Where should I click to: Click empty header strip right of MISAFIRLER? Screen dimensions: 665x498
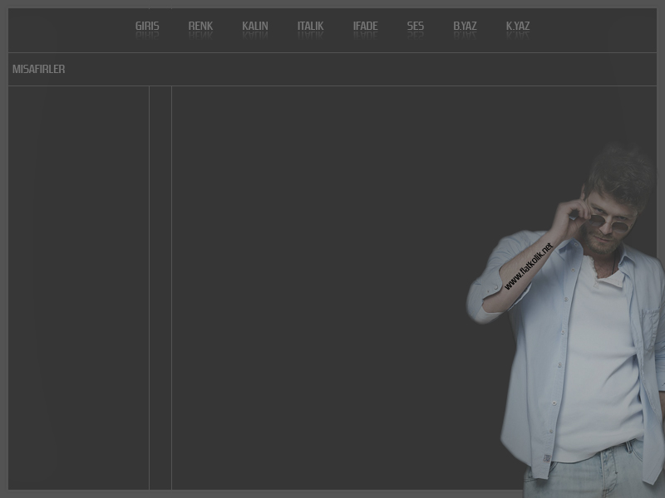[x=357, y=69]
